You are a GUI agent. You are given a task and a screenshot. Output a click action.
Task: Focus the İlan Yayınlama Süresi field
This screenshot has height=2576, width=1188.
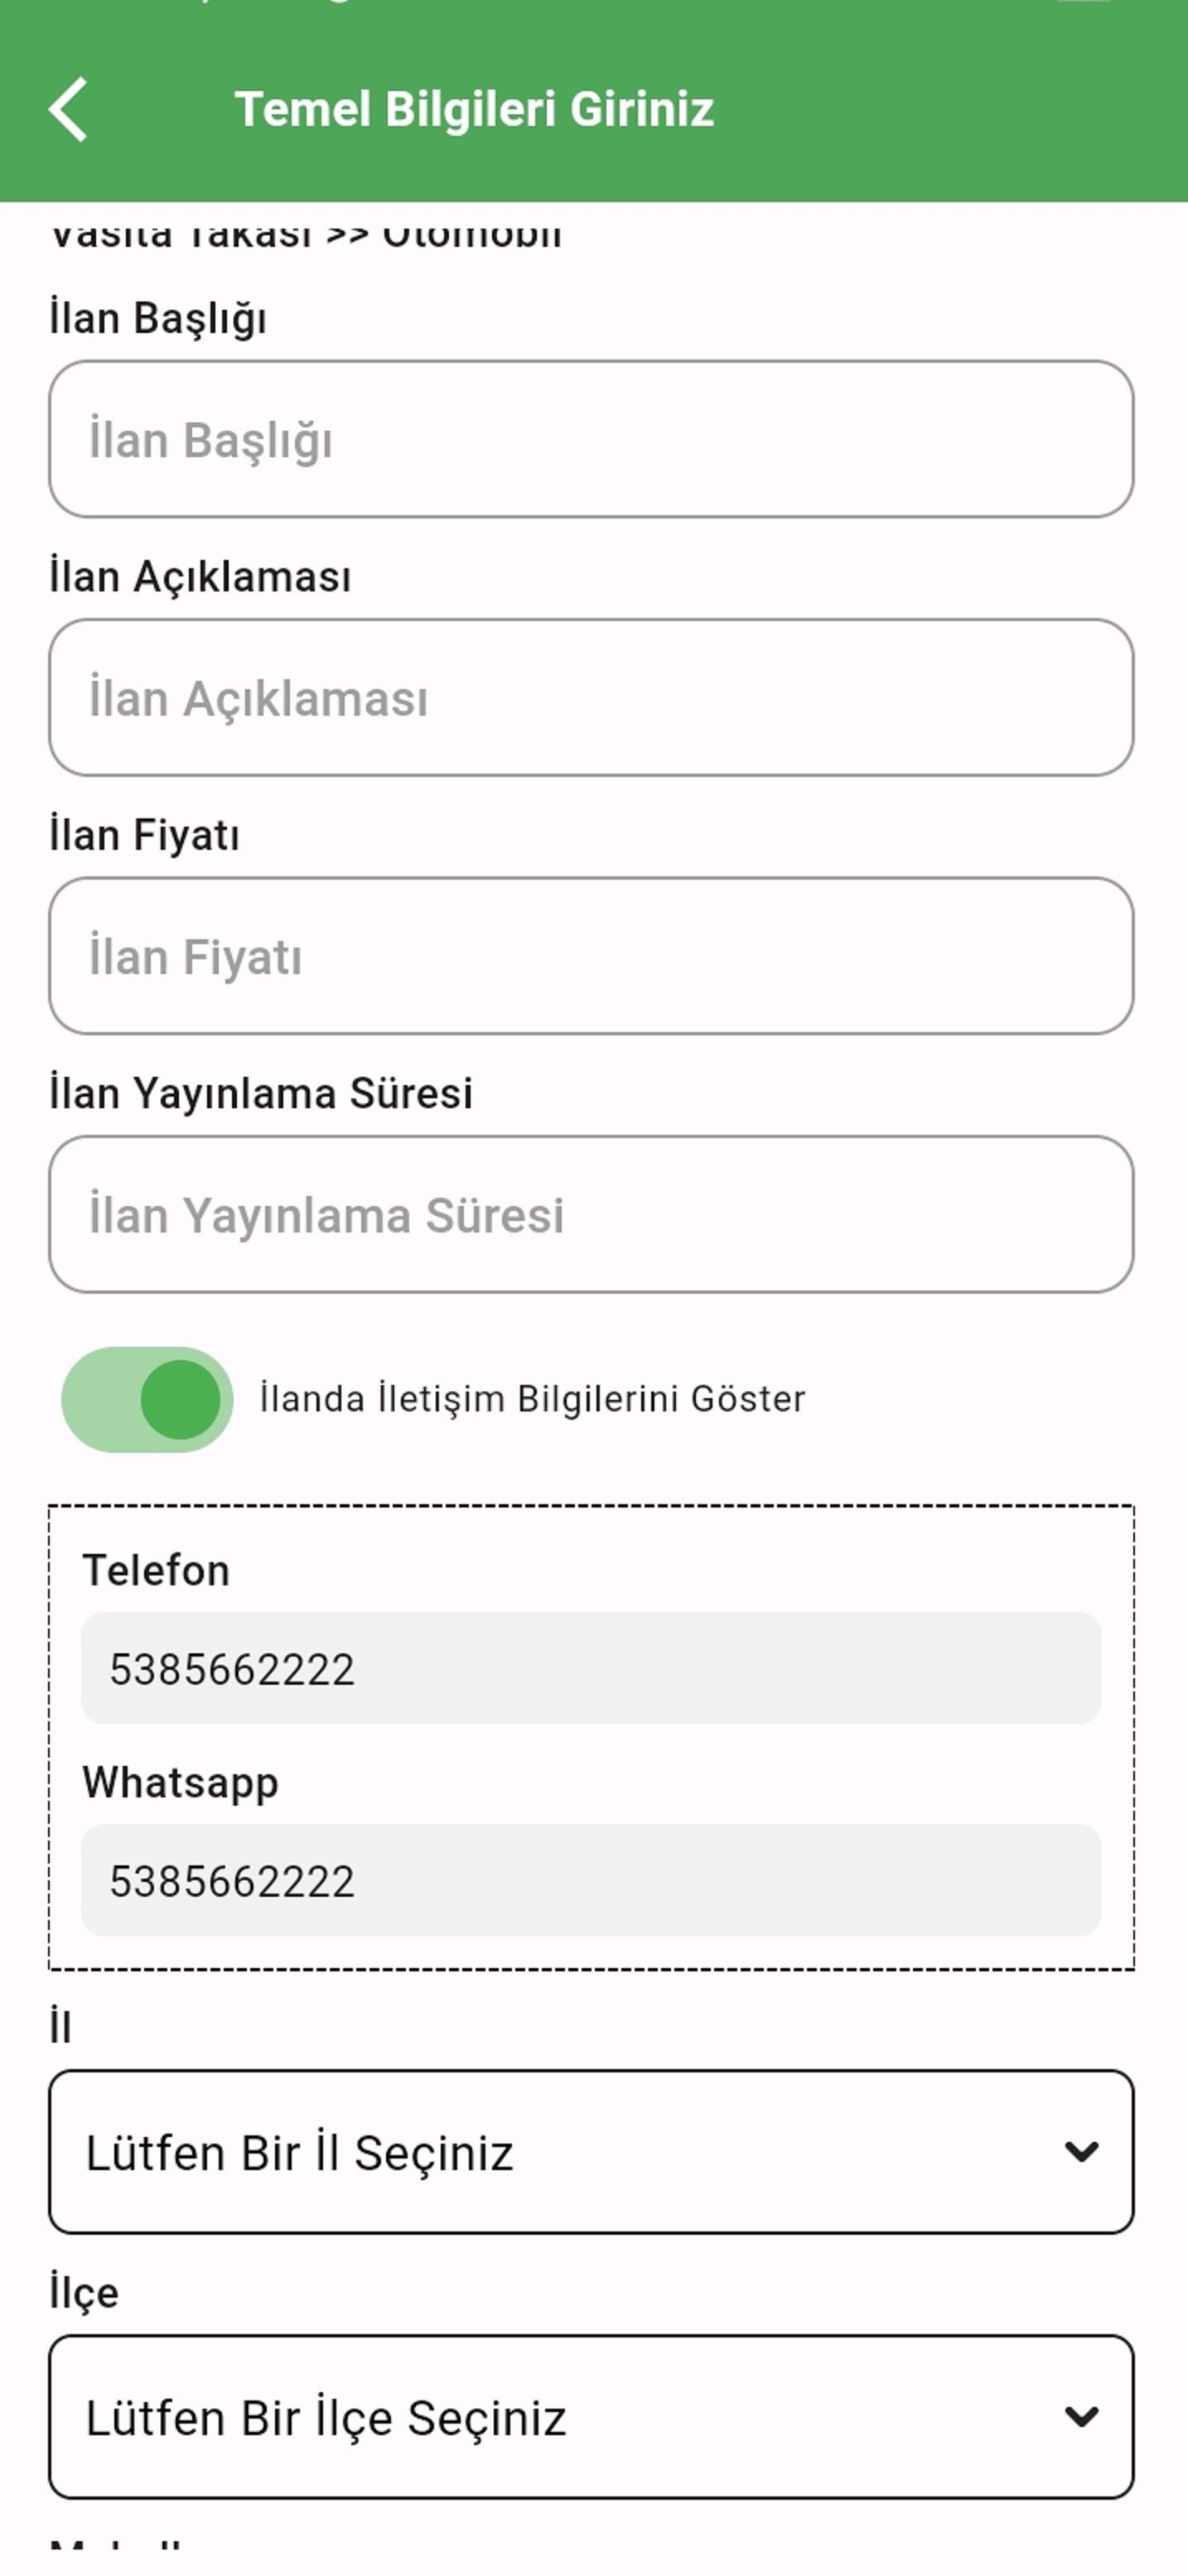[591, 1214]
